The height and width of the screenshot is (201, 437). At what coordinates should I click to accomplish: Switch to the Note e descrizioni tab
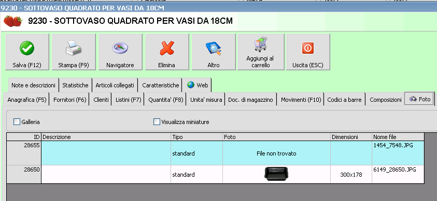(x=34, y=85)
